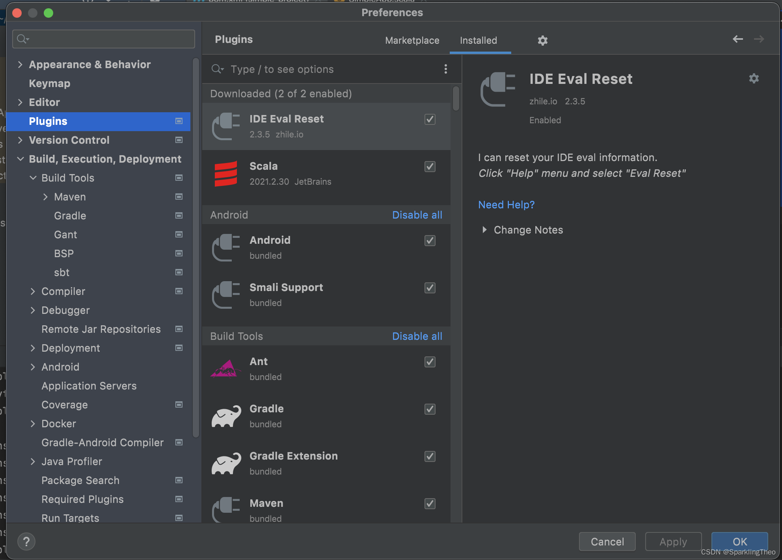
Task: Click the project-level marker beside Build Tools
Action: pyautogui.click(x=179, y=178)
